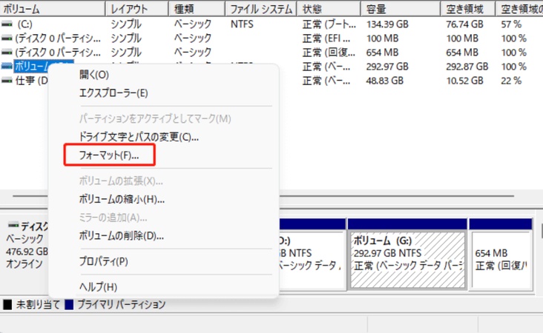Click the 134.39 GB capacity cell

(387, 24)
